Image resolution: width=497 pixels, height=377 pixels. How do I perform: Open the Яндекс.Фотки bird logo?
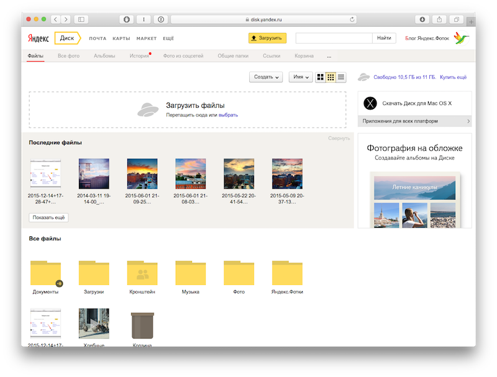[x=460, y=38]
